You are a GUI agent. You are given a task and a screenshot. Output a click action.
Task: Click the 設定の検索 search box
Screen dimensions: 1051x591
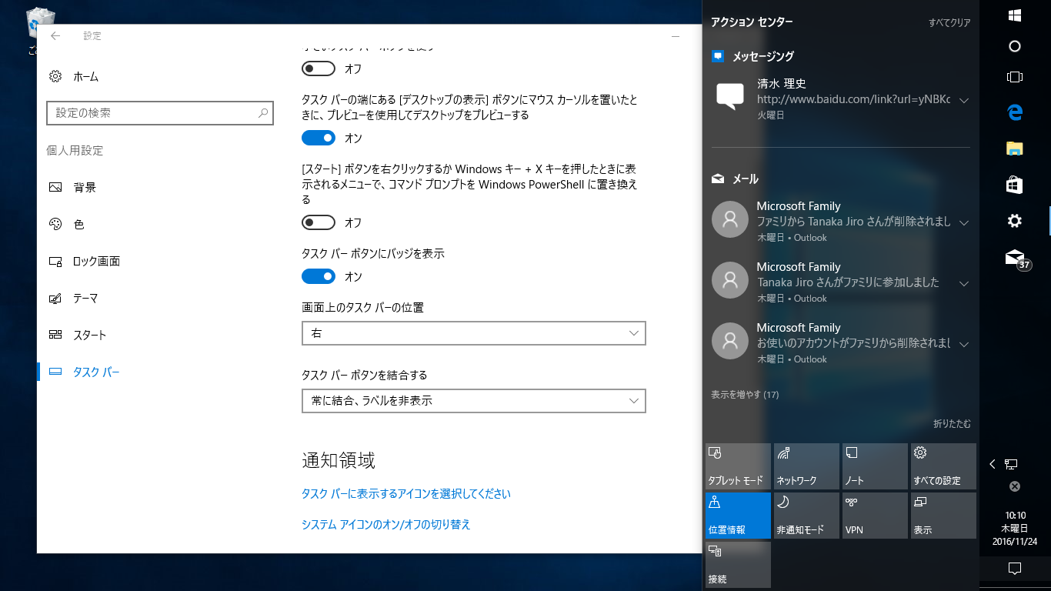[159, 113]
